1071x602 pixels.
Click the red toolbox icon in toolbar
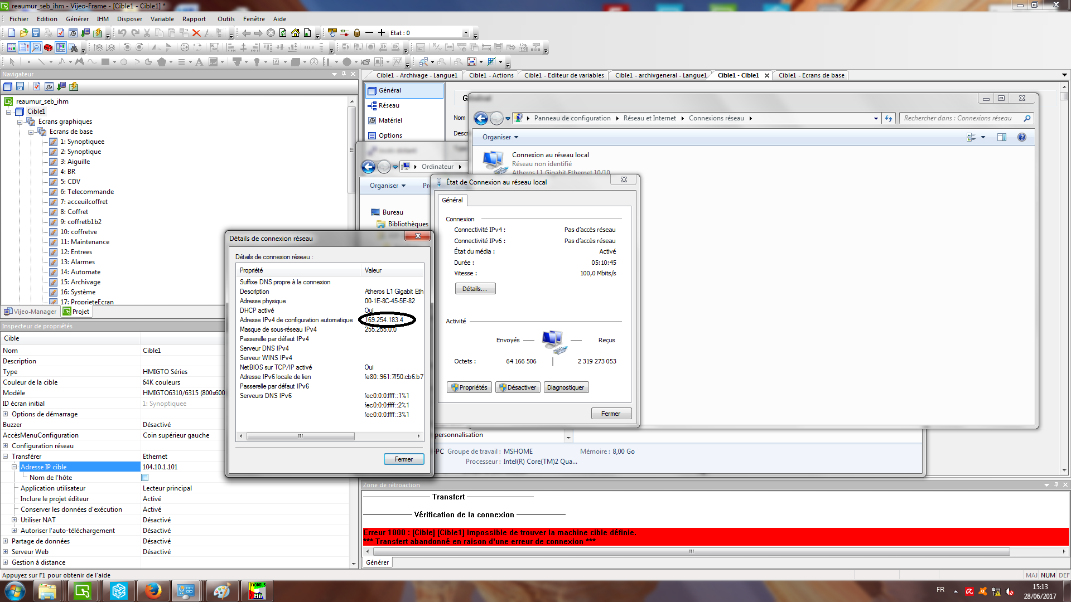tap(49, 47)
